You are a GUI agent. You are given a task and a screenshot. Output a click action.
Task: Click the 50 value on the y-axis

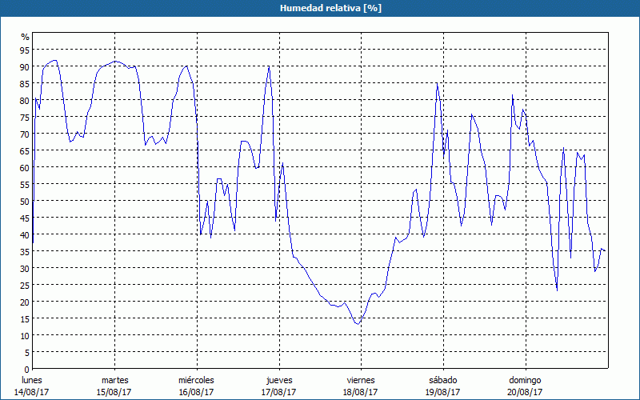tap(25, 202)
